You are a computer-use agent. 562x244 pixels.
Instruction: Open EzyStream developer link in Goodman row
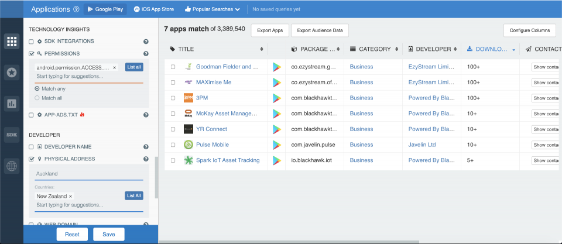[x=432, y=67]
